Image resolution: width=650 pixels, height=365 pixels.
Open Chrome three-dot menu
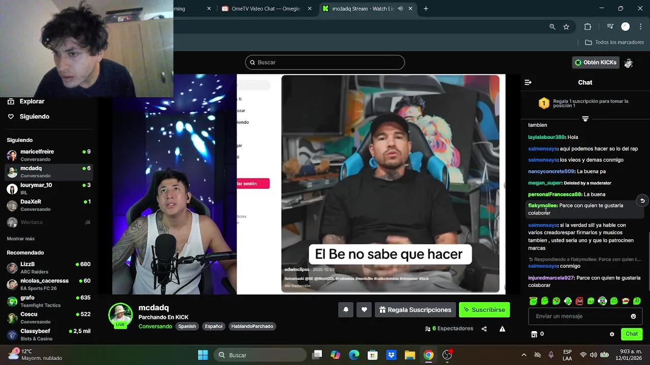coord(640,27)
